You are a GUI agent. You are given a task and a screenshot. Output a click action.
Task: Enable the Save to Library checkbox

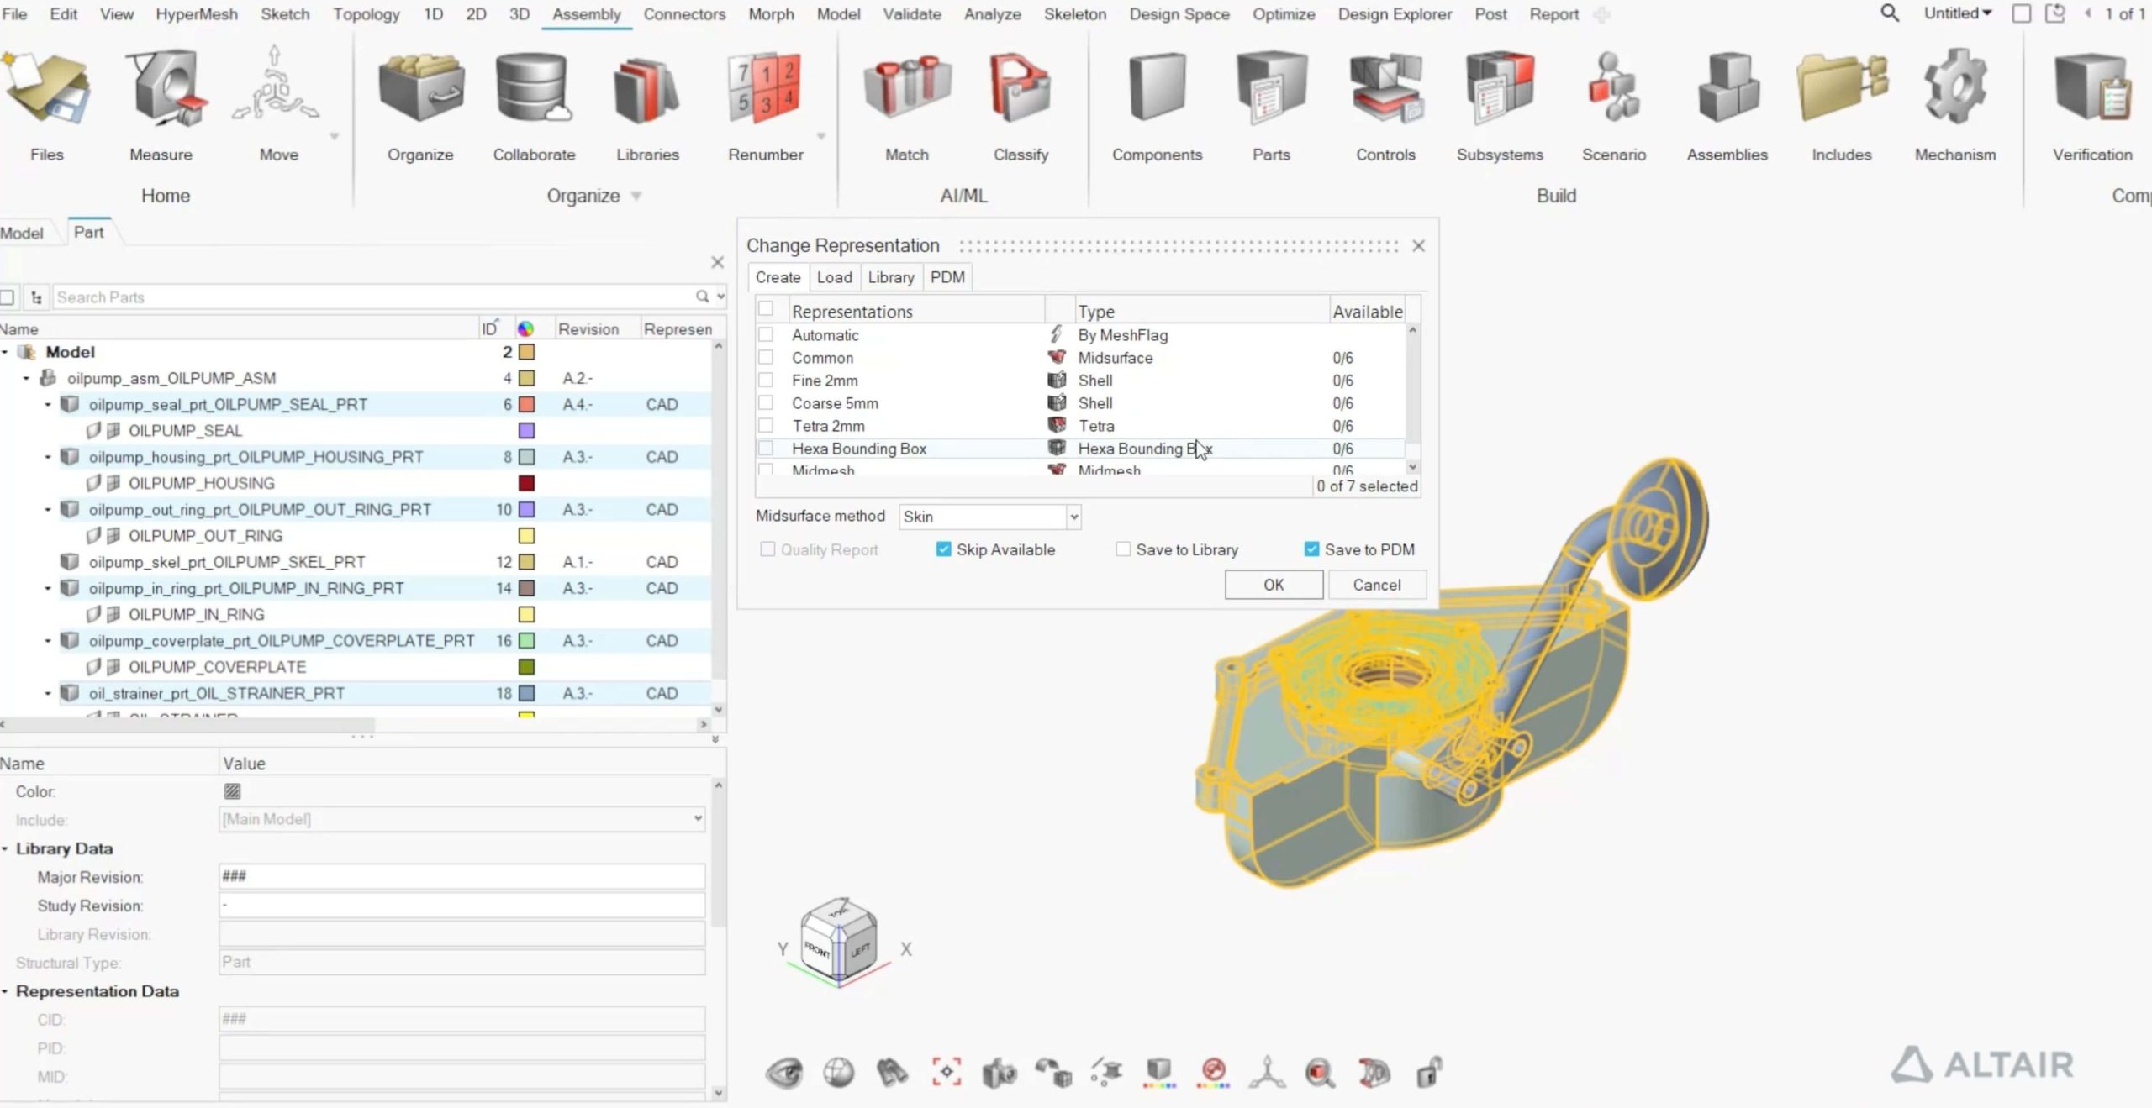tap(1123, 549)
